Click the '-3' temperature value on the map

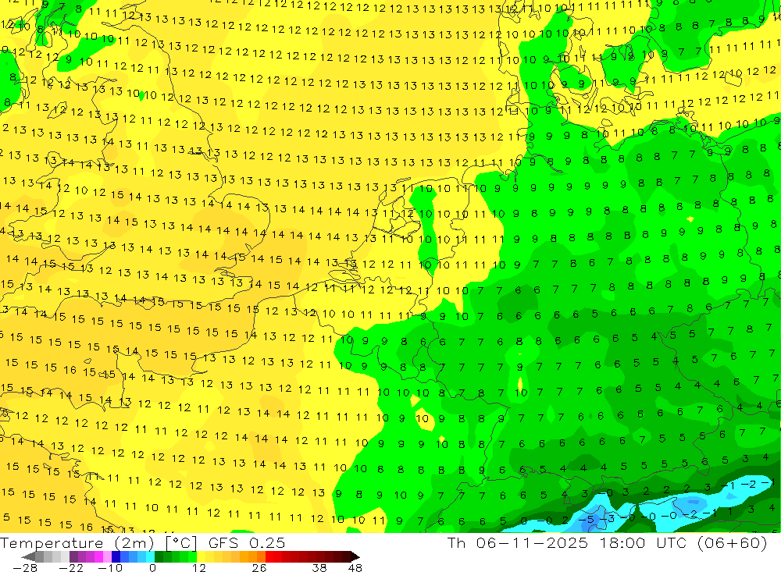click(607, 518)
